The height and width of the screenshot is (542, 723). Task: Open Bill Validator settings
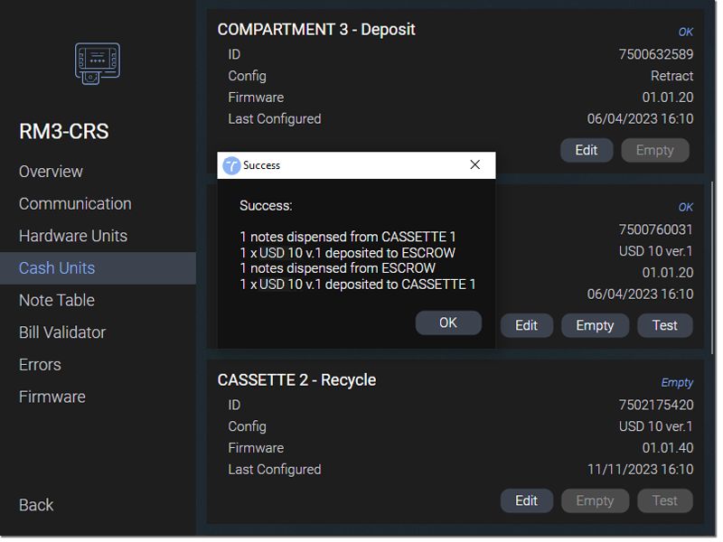(62, 334)
